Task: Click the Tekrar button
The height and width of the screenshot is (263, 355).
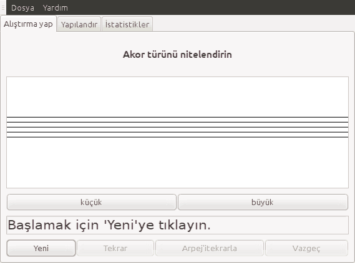Action: [x=115, y=248]
